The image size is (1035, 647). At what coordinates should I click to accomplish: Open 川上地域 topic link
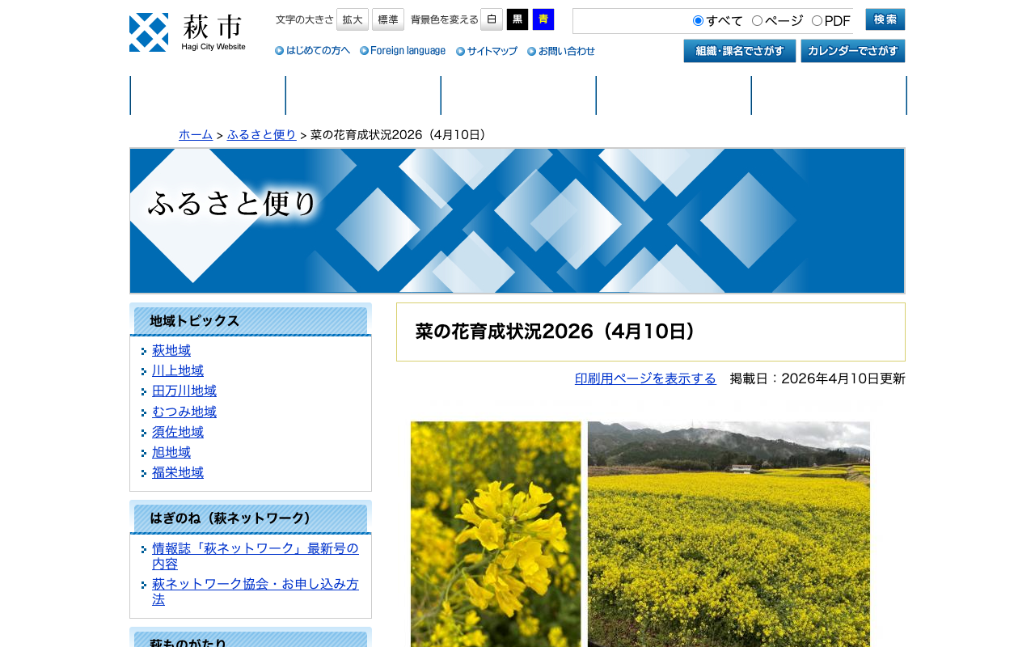pyautogui.click(x=178, y=371)
